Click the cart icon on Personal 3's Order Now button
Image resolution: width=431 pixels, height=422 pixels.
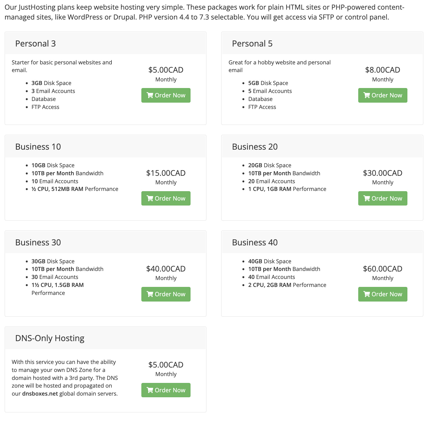150,95
